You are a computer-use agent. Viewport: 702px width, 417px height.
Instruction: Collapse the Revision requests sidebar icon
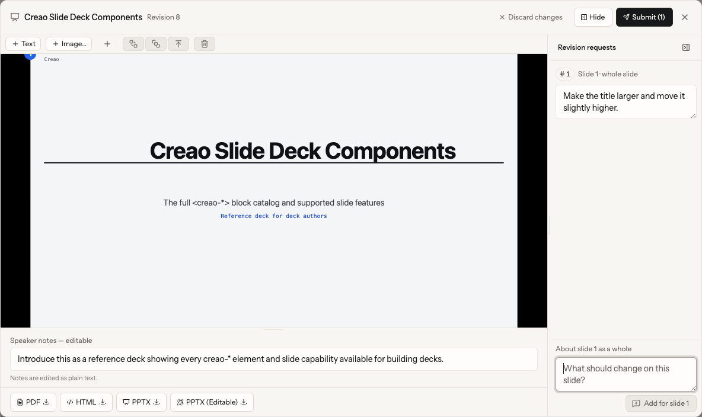coord(686,47)
